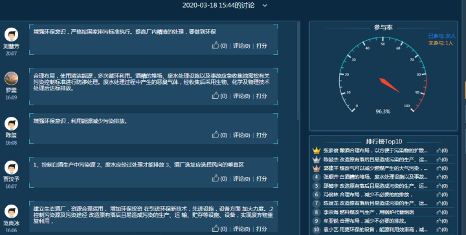Viewport: 466px width, 235px height.
Task: Open 评论(0) on 罗雯's post
Action: coord(241,96)
